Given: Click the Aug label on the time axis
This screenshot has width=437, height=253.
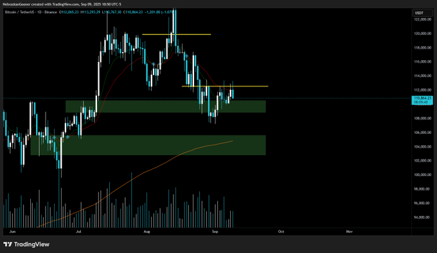Looking at the screenshot, I should pyautogui.click(x=147, y=232).
